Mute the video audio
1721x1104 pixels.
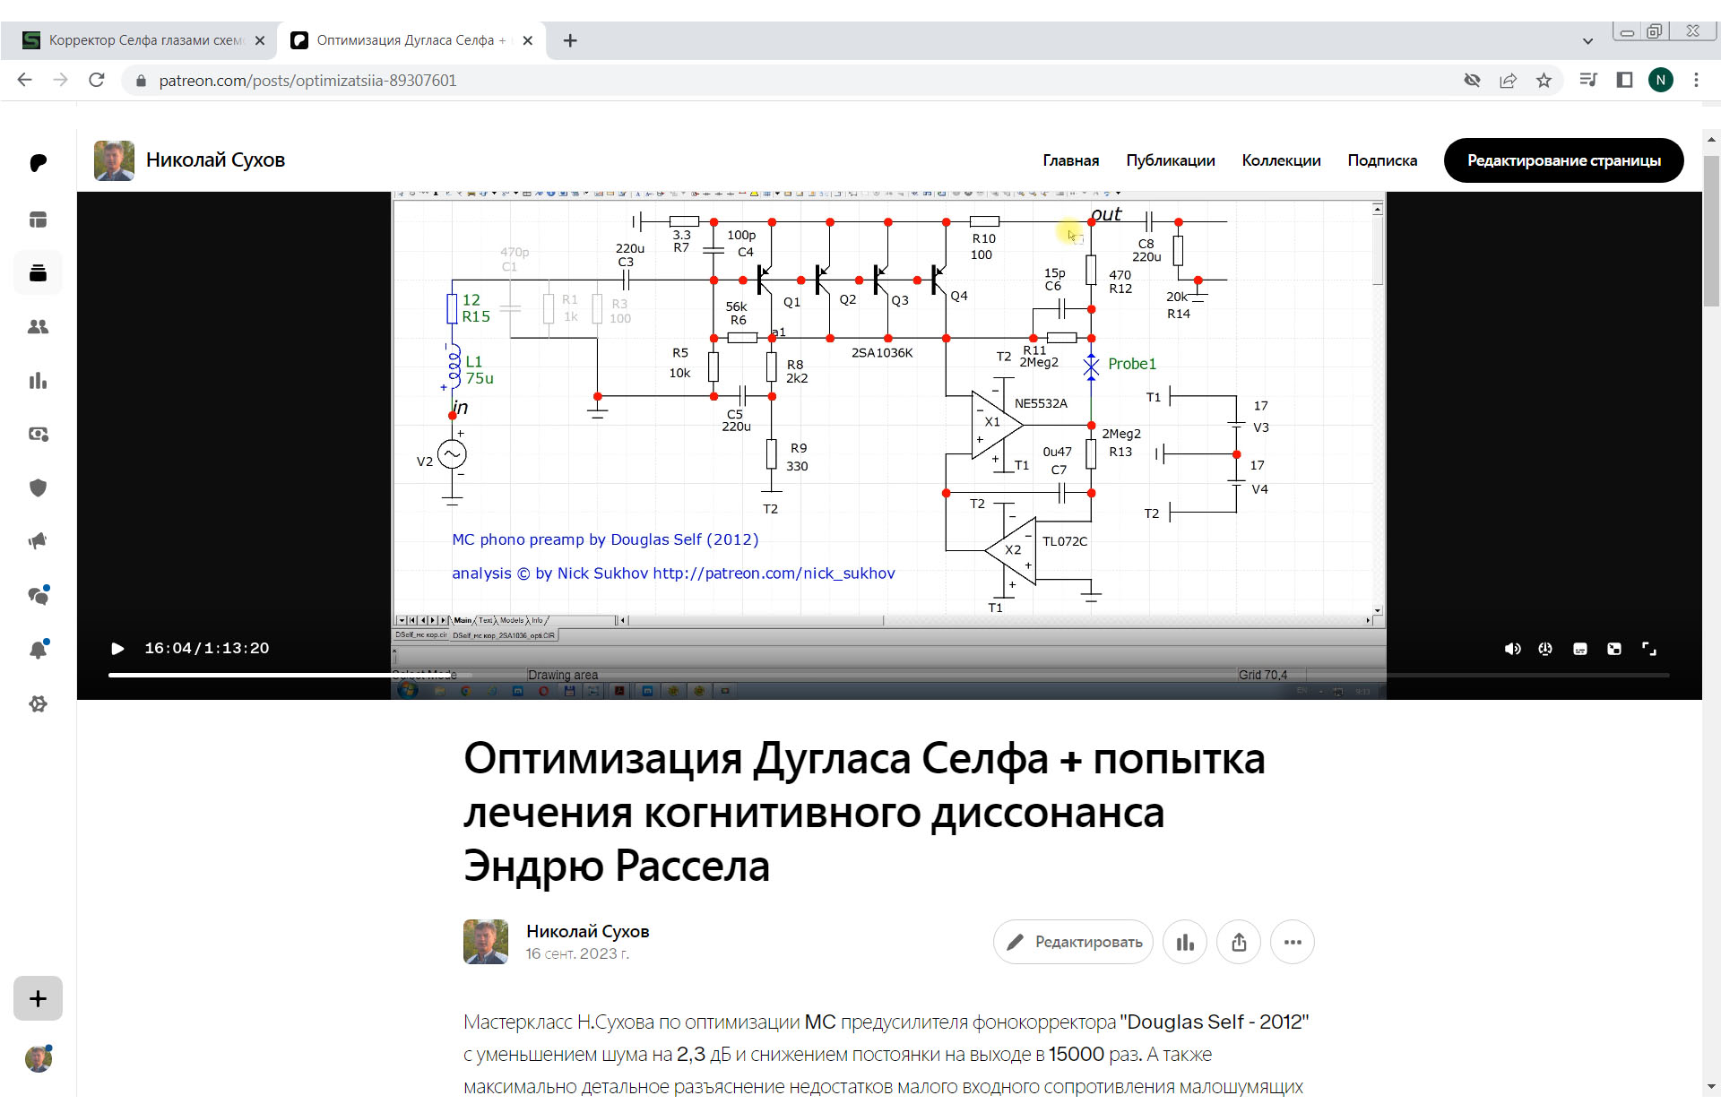[x=1512, y=648]
